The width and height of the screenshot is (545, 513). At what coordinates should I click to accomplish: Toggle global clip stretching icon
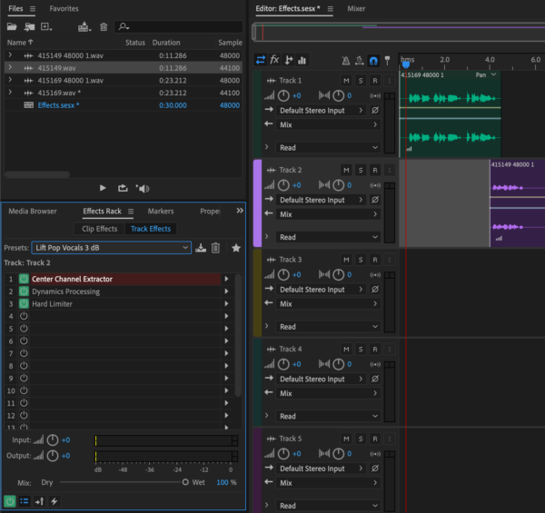pos(360,61)
